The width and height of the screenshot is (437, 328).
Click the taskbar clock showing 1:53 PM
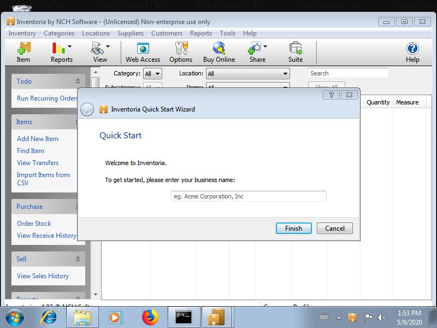(x=409, y=318)
